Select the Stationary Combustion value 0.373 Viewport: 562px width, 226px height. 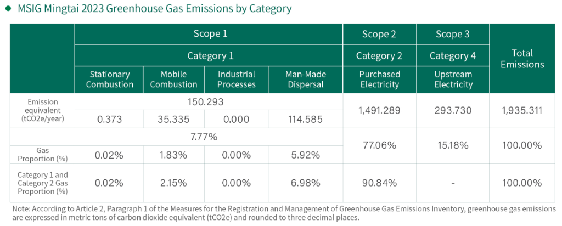click(110, 119)
